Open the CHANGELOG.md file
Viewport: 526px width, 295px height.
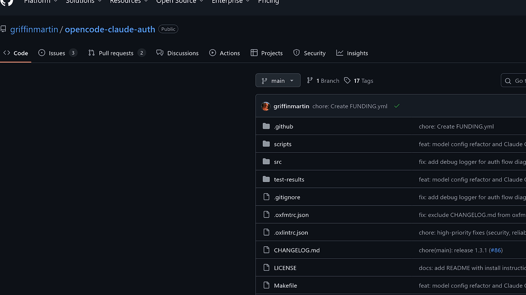pos(297,250)
